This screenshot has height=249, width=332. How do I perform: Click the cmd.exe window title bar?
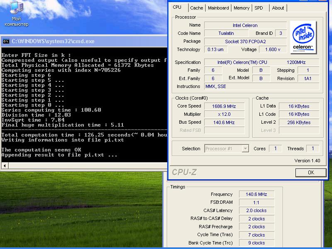(84, 41)
